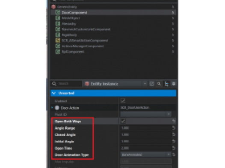Screen dimensions: 225x168
Task: Reset the Door Animation Type property
Action: click(x=174, y=154)
